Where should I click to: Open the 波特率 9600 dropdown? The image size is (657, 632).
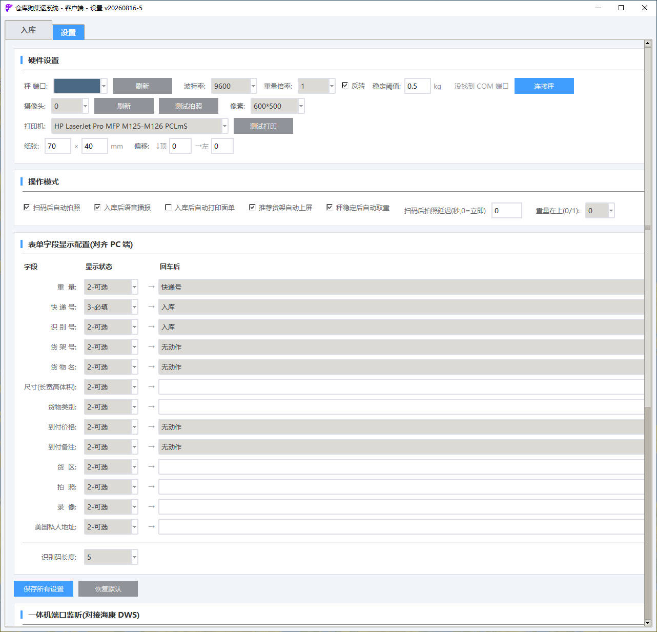[x=234, y=86]
